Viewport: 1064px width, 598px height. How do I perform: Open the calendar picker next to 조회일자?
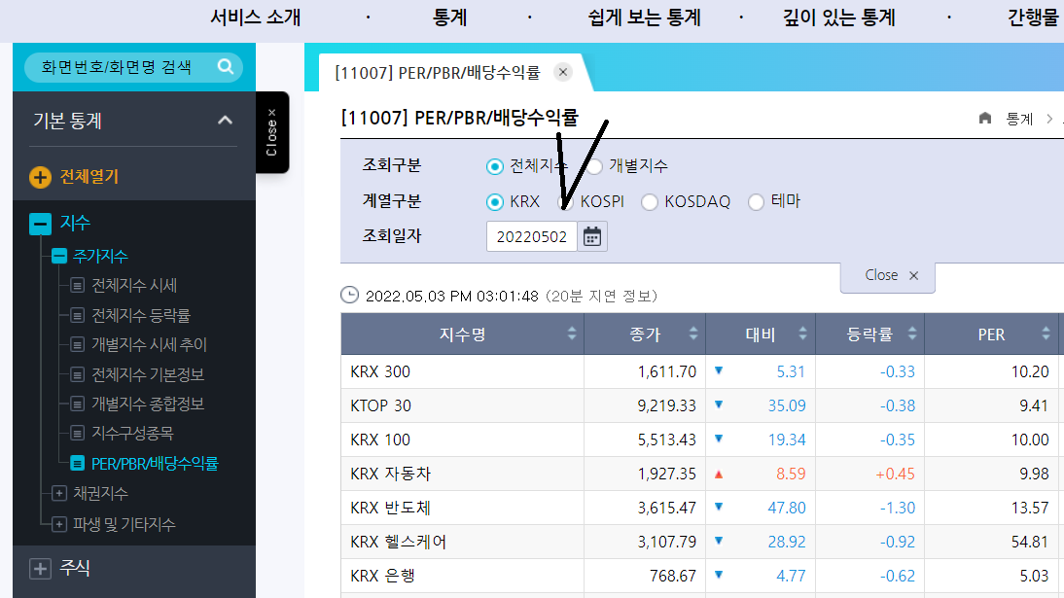[591, 235]
